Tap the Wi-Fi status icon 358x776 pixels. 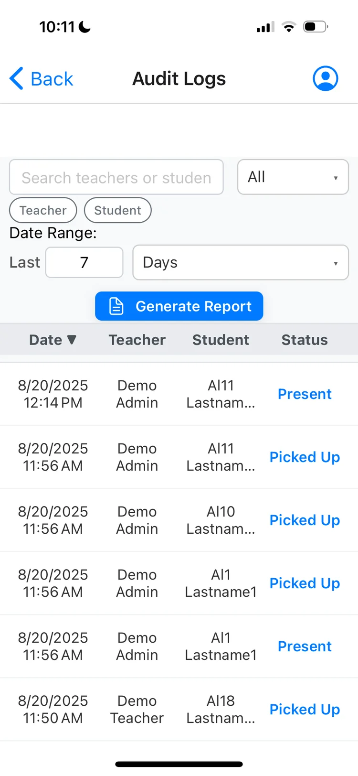coord(288,27)
